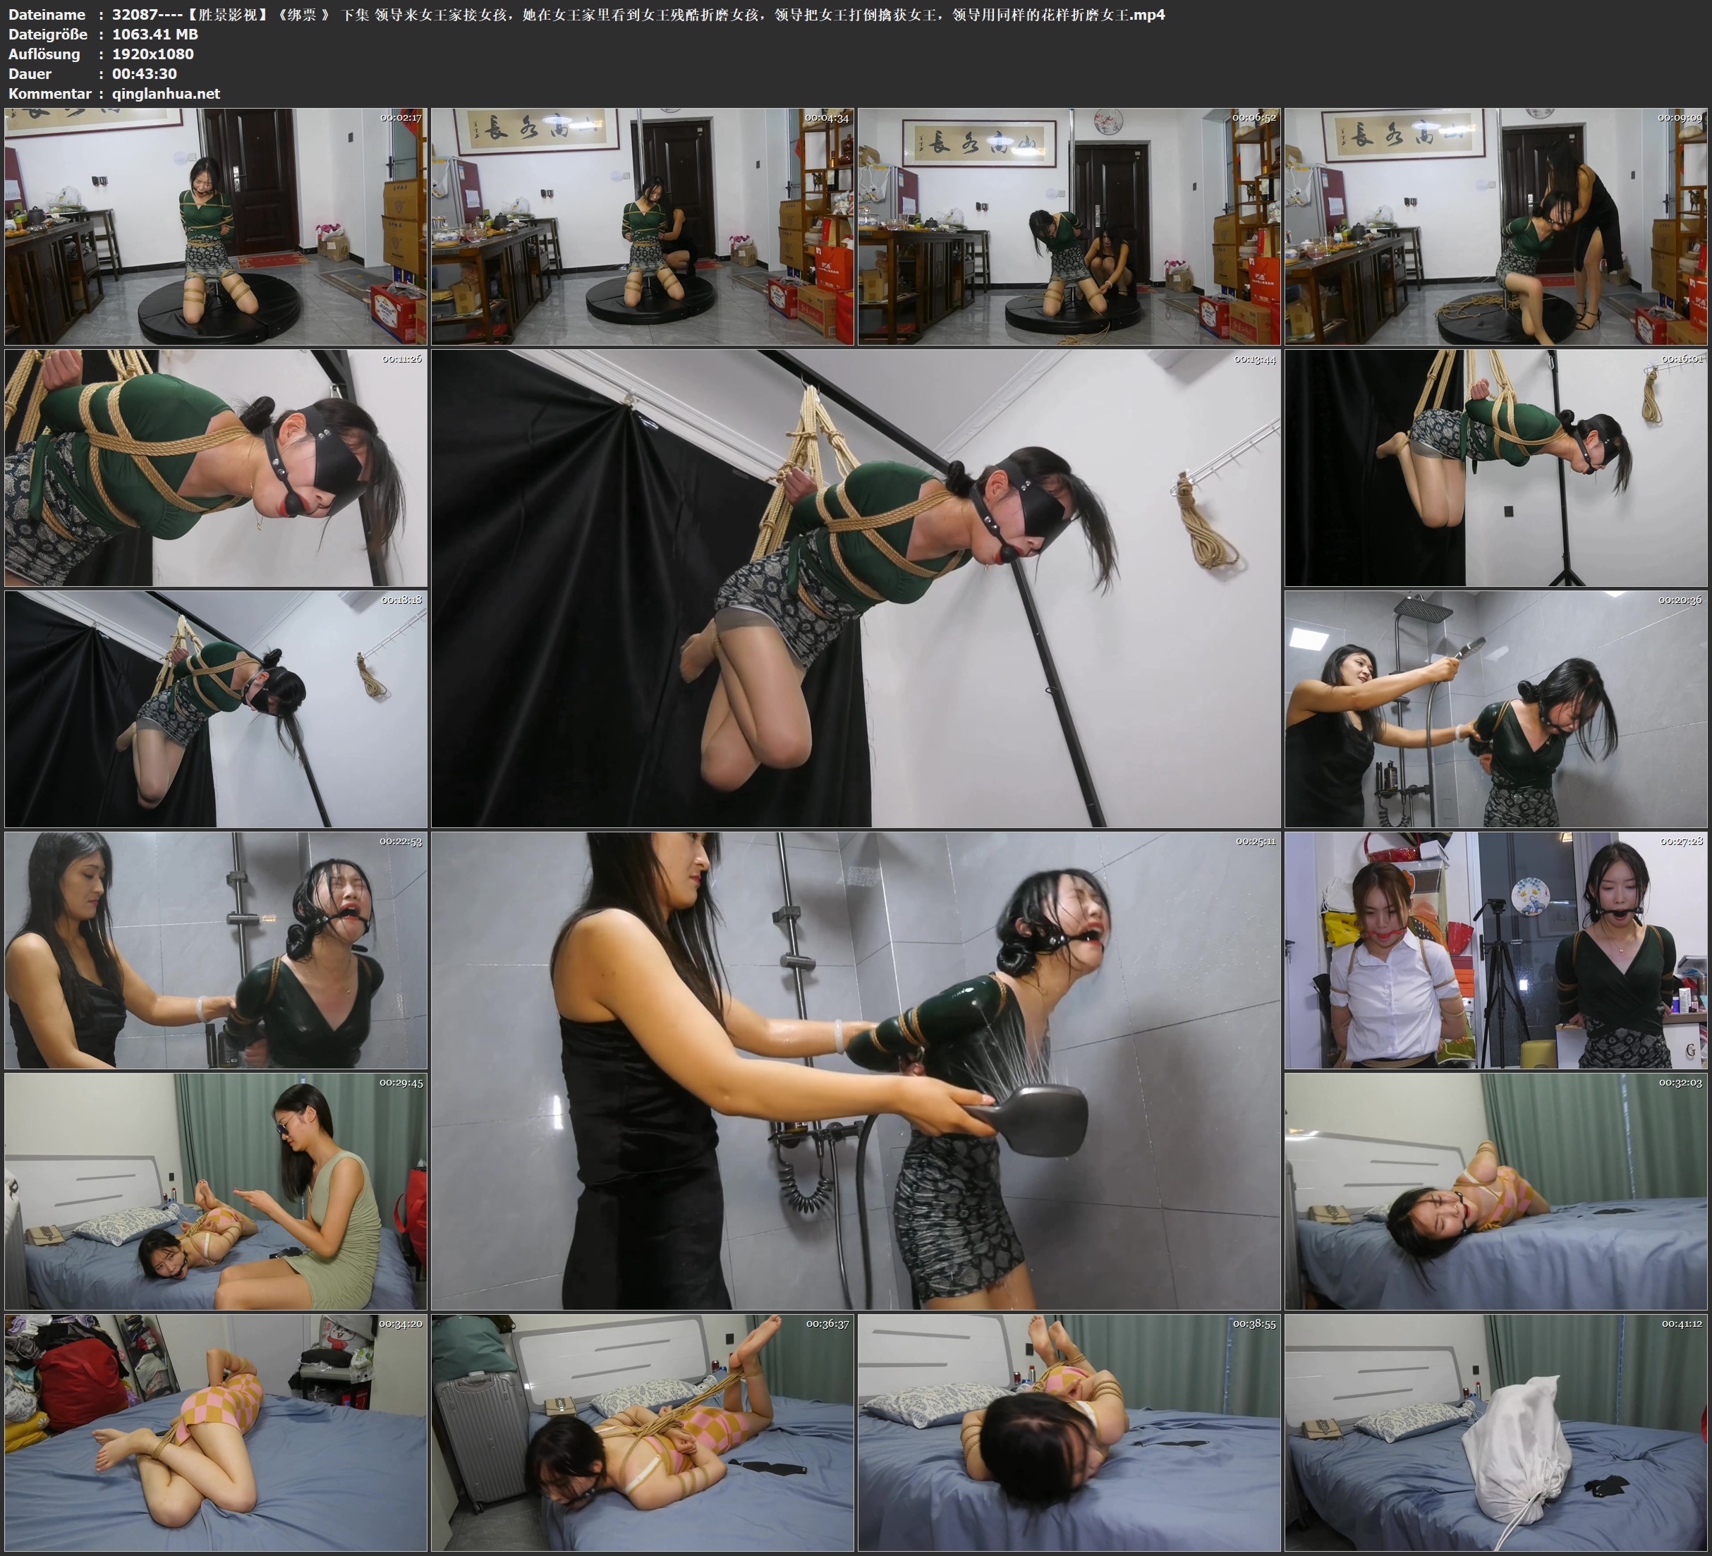This screenshot has width=1712, height=1556.
Task: Open the thumbnail at 00:34:20
Action: [x=216, y=1433]
